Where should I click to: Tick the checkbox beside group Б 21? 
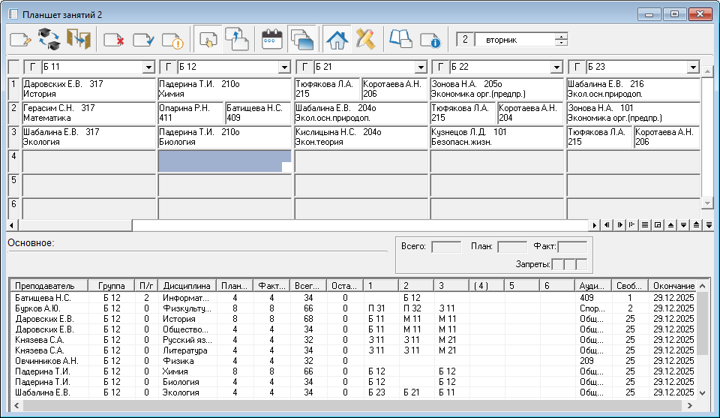click(x=305, y=68)
